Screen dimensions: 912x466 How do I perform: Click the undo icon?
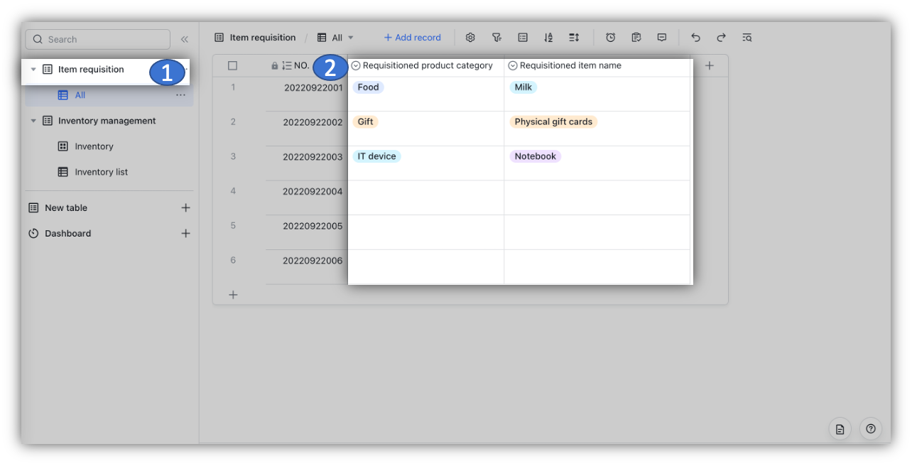tap(695, 37)
